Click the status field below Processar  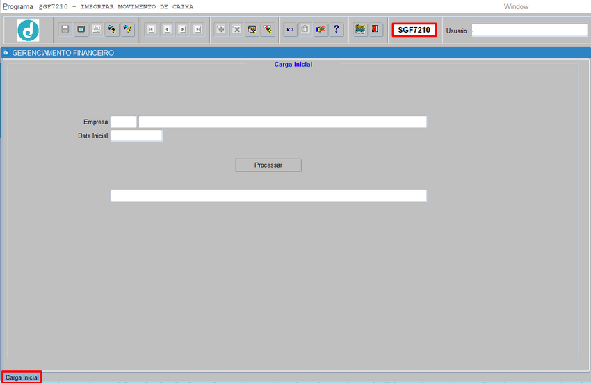tap(269, 196)
